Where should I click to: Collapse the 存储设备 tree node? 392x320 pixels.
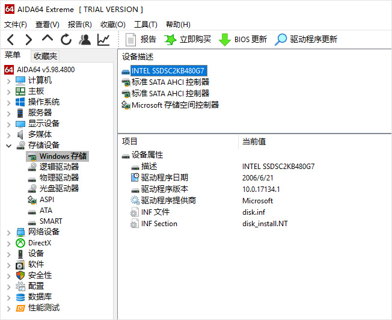click(x=9, y=146)
